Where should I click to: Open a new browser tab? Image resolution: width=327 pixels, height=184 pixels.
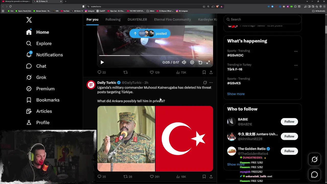[x=66, y=2]
